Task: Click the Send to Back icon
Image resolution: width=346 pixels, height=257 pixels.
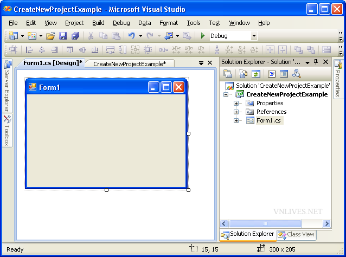Action: (311, 50)
